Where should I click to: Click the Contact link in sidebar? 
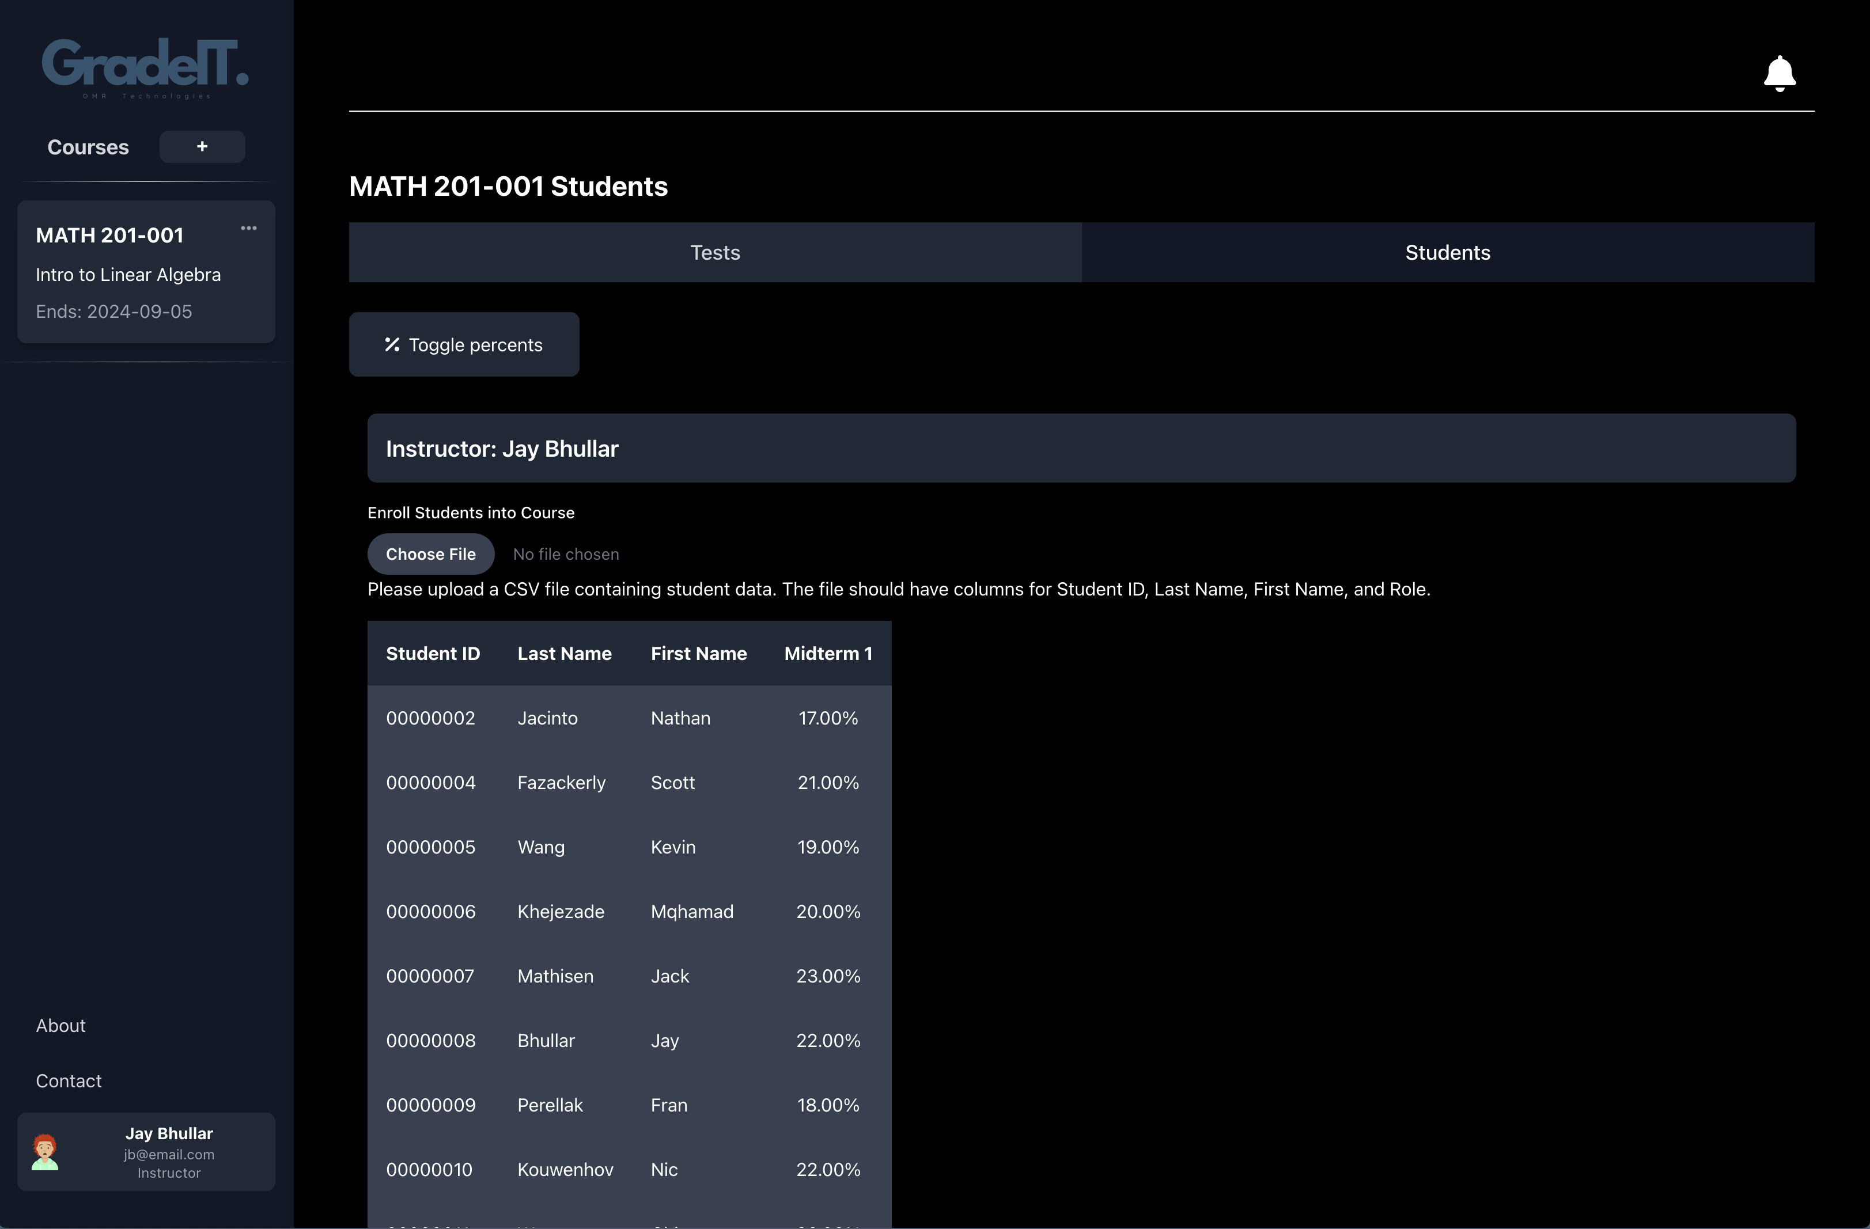69,1079
